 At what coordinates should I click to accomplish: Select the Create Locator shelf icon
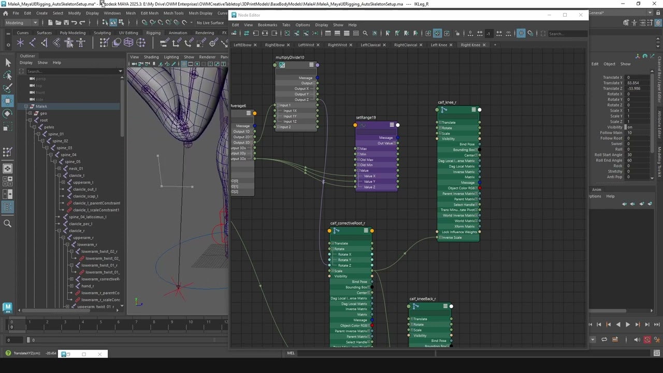21,43
